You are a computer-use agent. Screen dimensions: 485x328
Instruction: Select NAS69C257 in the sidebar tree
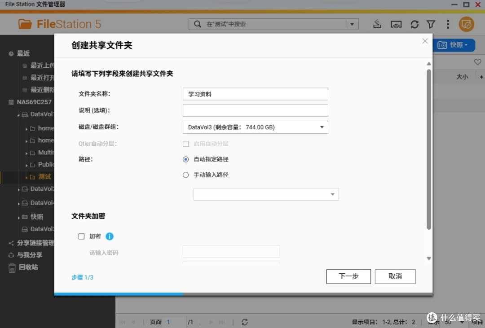click(x=34, y=102)
